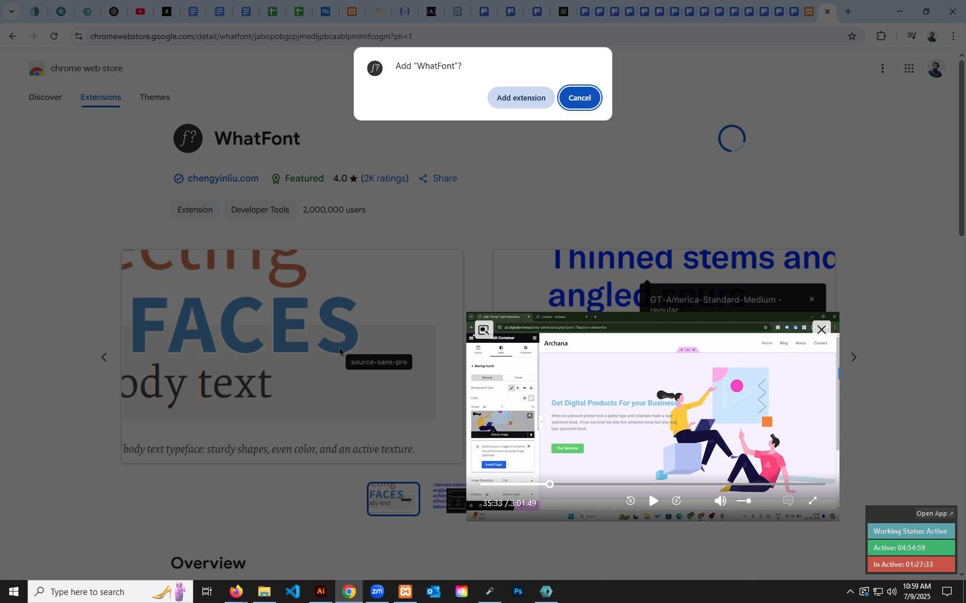966x603 pixels.
Task: Open the volume control in system tray
Action: pos(892,592)
